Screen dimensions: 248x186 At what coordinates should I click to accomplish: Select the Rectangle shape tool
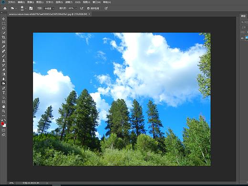tap(3, 102)
